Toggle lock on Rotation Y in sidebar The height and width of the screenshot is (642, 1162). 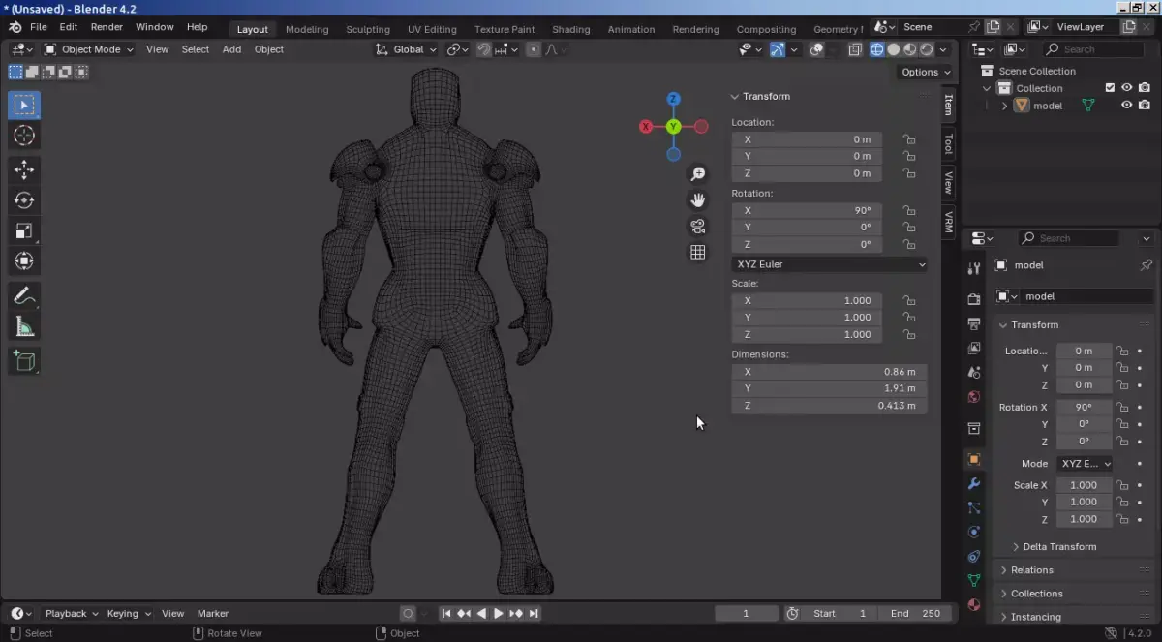coord(908,228)
